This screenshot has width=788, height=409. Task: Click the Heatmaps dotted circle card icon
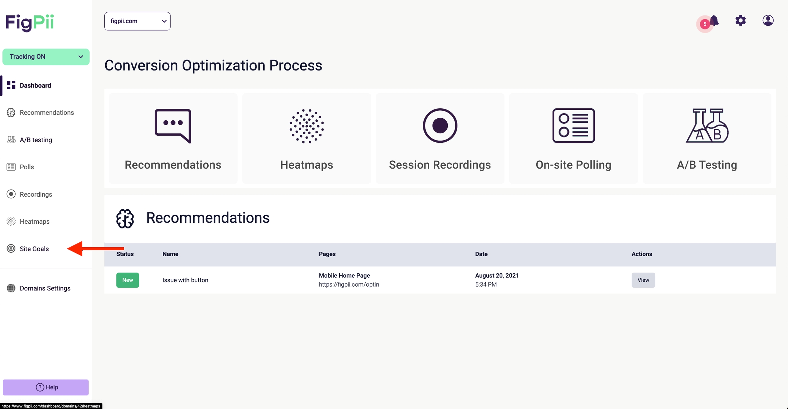tap(306, 126)
